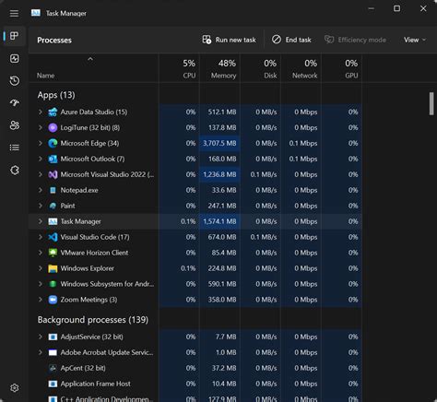Screen dimensions: 437x402
Task: Open the hamburger navigation menu
Action: pyautogui.click(x=14, y=14)
